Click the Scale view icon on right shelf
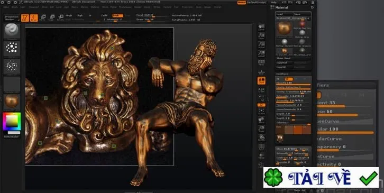 coord(261,129)
